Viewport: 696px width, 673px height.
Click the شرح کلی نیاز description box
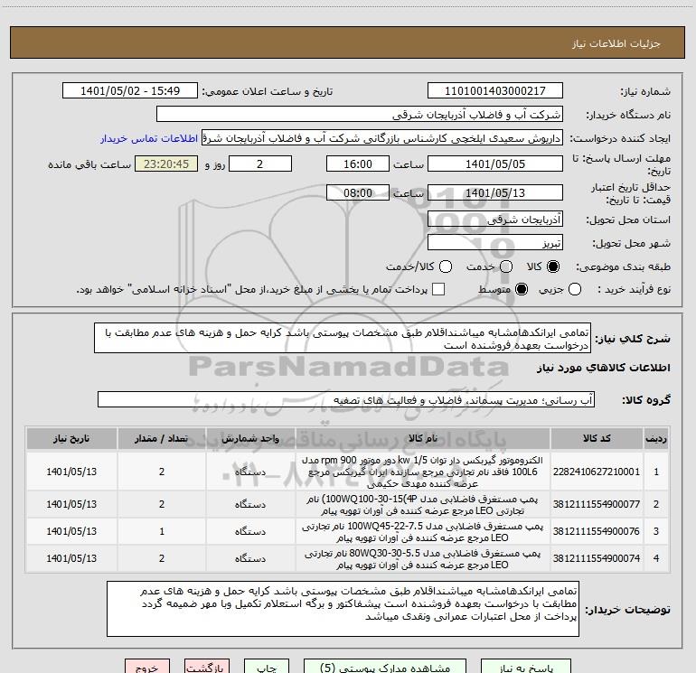(343, 339)
